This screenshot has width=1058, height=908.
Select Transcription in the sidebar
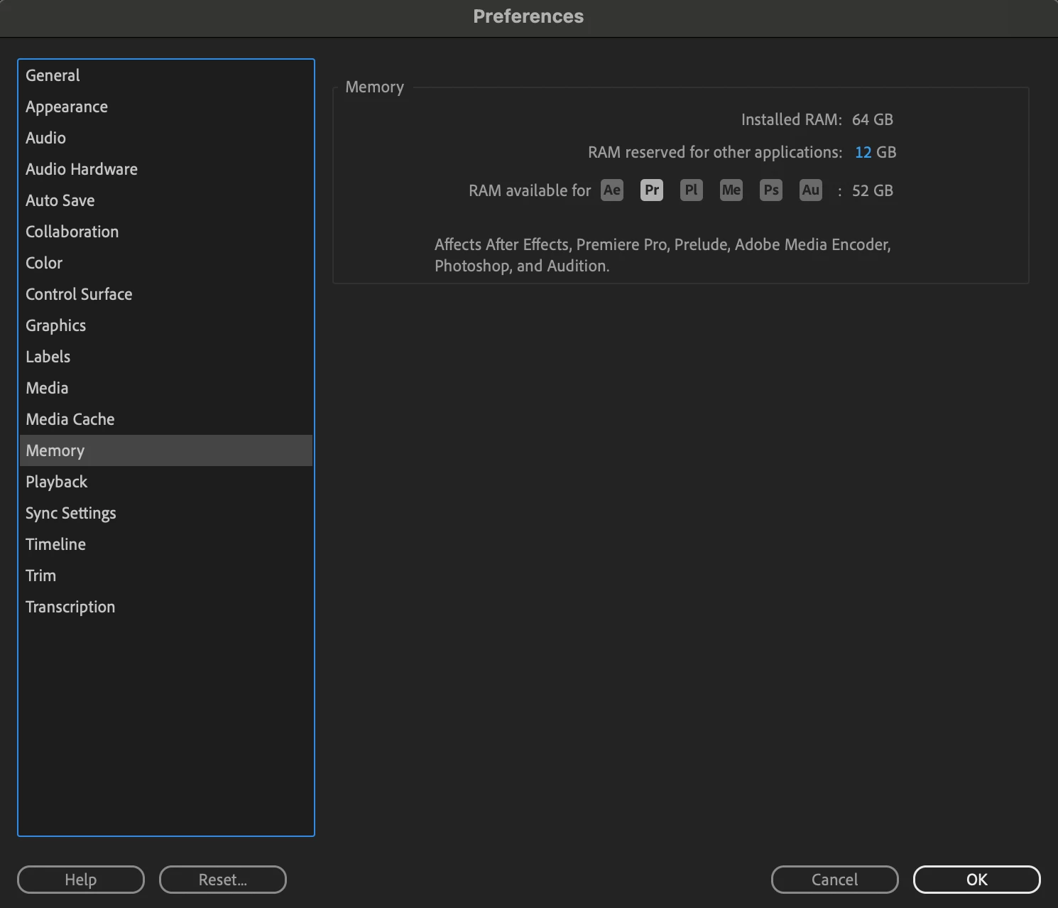tap(166, 607)
